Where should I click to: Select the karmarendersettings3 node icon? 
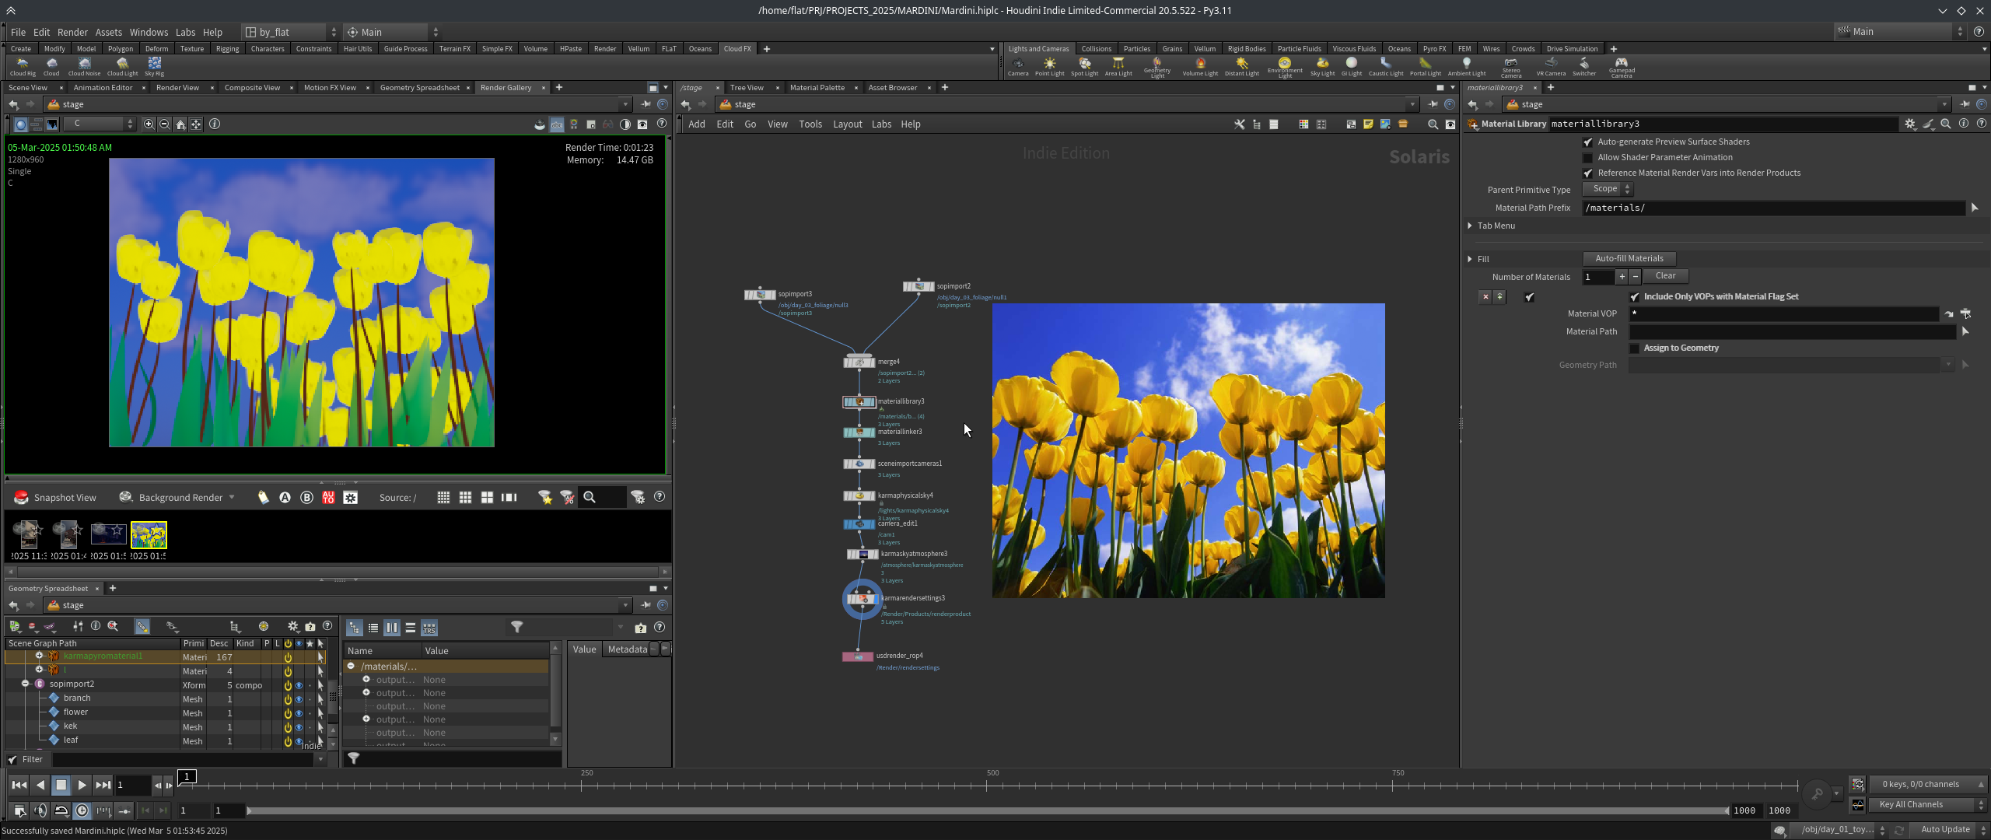[862, 599]
